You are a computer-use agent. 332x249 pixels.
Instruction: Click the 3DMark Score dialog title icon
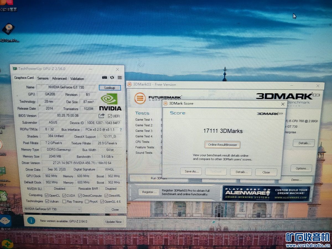(165, 103)
